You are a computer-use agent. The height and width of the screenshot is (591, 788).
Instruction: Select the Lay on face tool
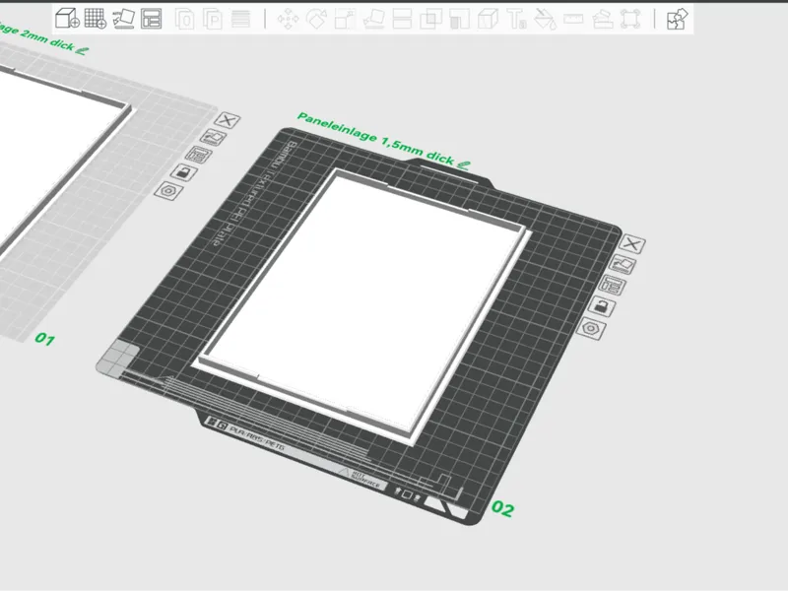click(x=374, y=19)
